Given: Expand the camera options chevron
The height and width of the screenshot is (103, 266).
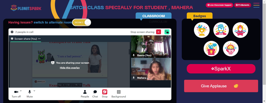Looking at the screenshot, I should click(x=21, y=91).
